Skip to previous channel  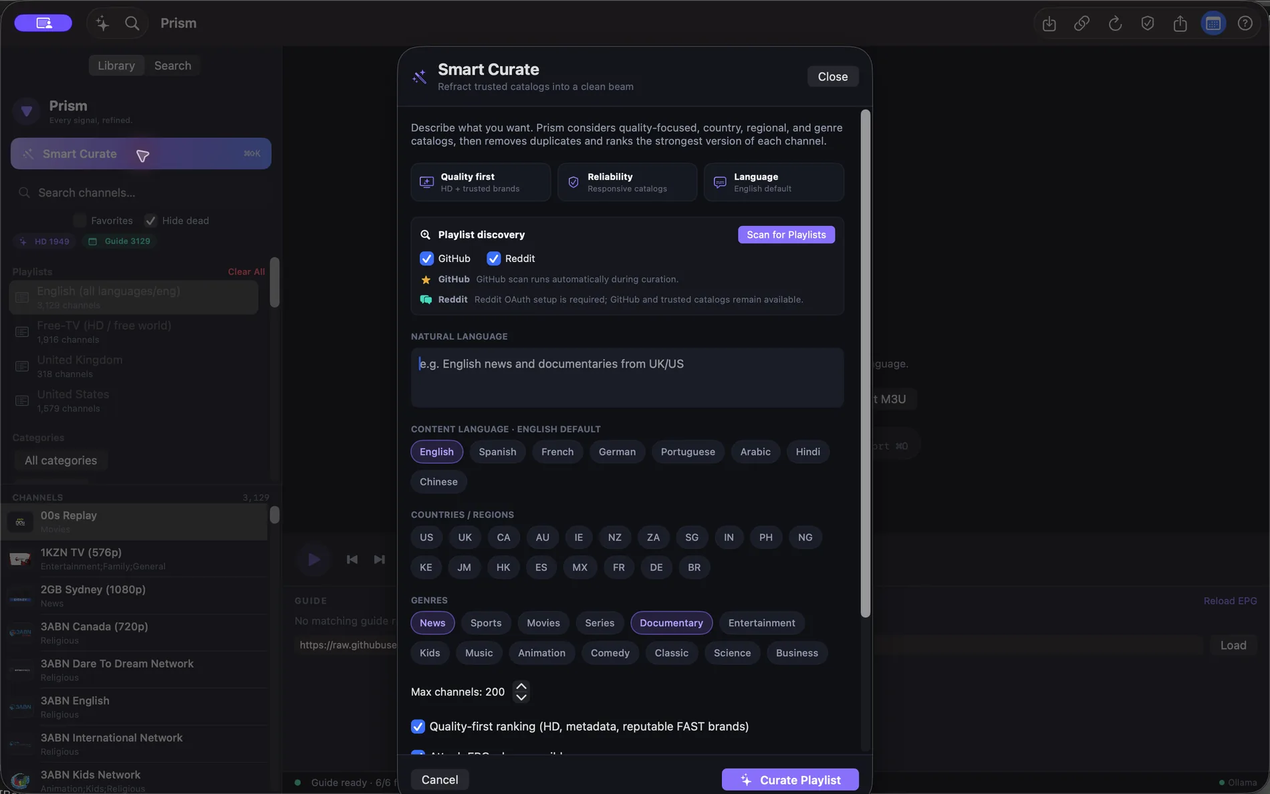tap(352, 559)
